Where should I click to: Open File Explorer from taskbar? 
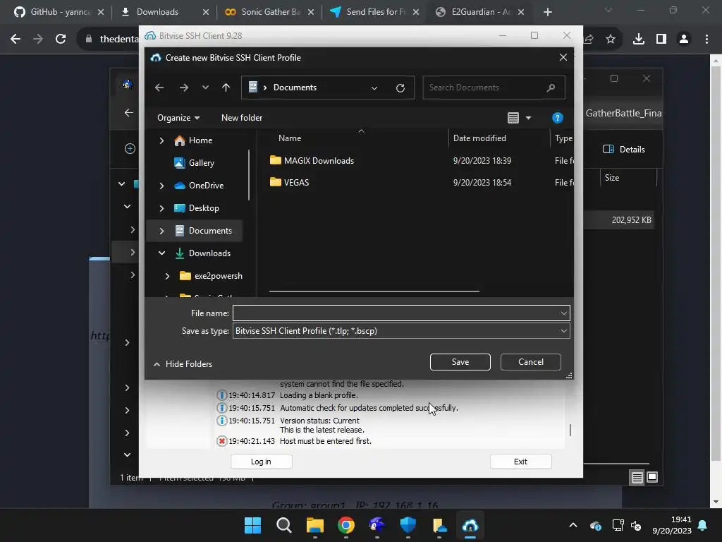tap(315, 525)
